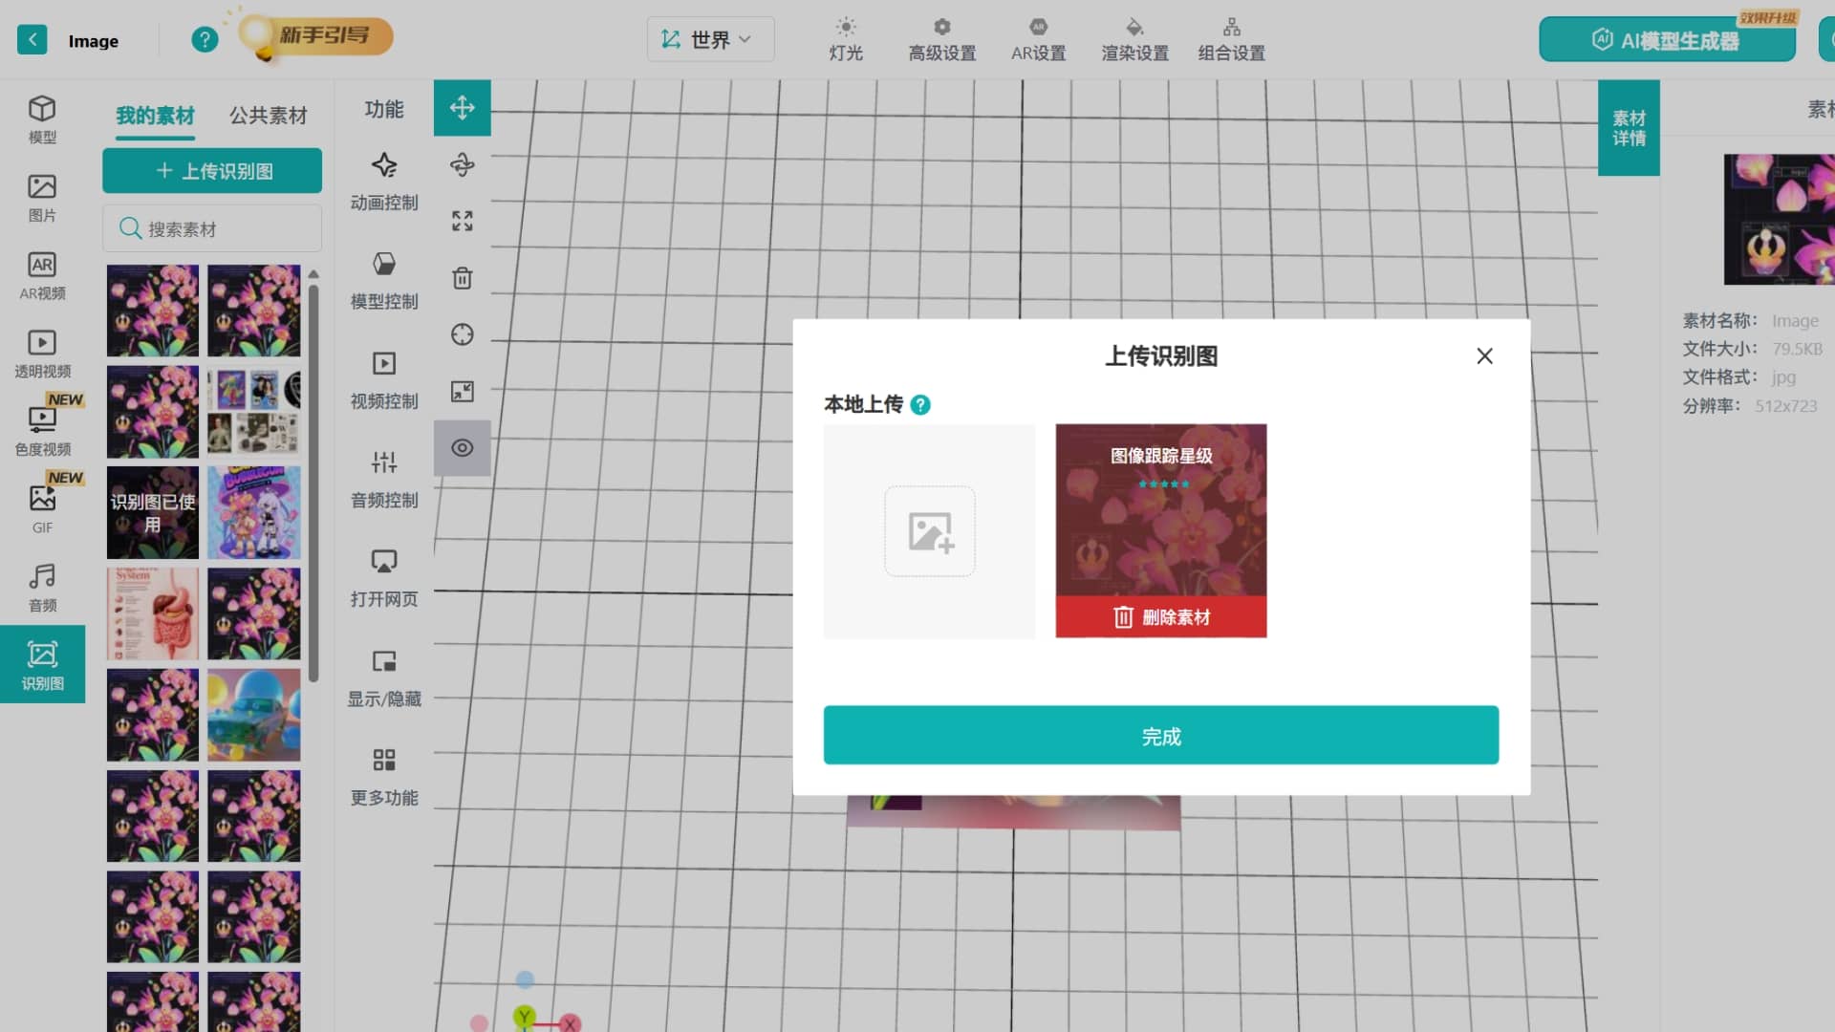Click the 功能 panel header
The width and height of the screenshot is (1835, 1032).
coord(384,110)
